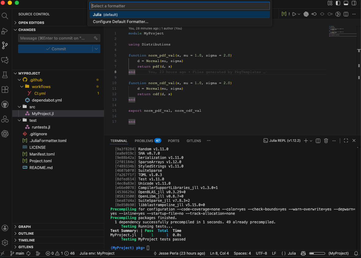Image resolution: width=361 pixels, height=258 pixels.
Task: Click the commit message input field
Action: 56,38
